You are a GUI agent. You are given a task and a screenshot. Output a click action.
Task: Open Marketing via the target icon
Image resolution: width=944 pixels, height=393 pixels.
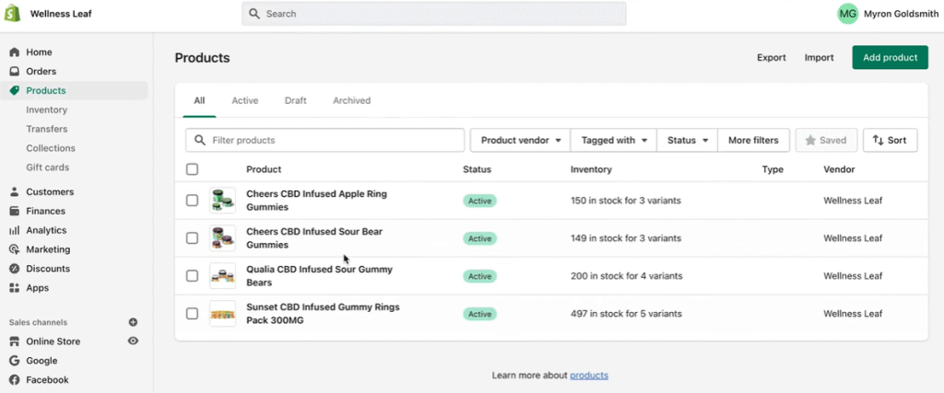(15, 249)
